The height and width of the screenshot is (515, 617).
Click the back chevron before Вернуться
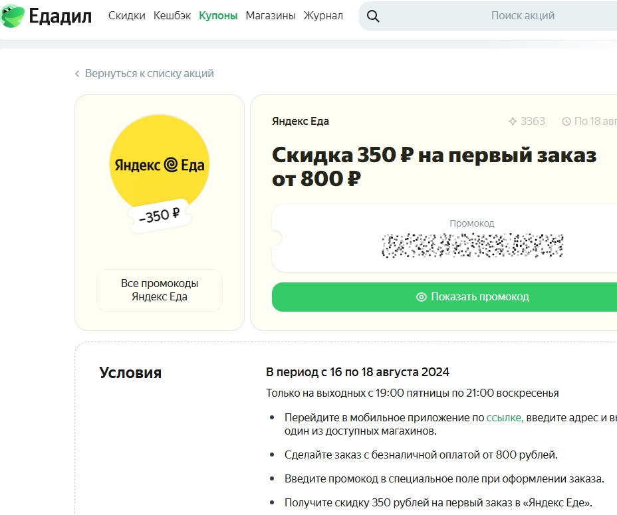77,74
